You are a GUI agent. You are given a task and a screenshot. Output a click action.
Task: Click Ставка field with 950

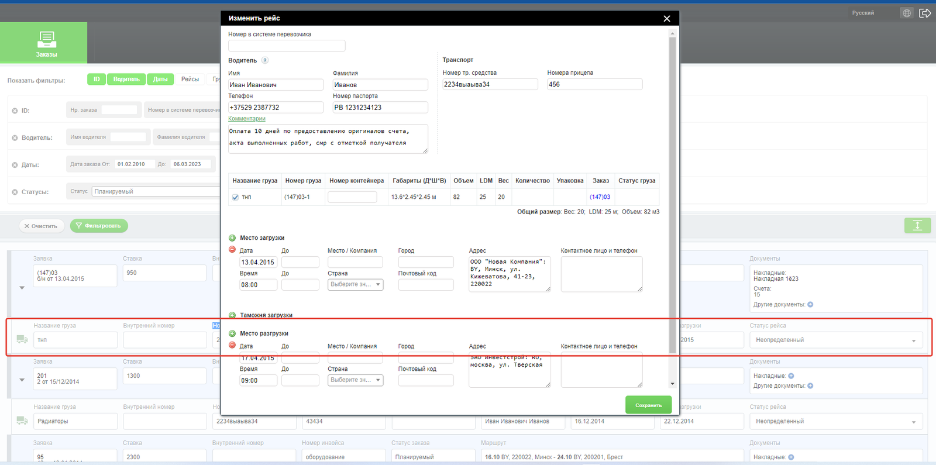(x=164, y=273)
